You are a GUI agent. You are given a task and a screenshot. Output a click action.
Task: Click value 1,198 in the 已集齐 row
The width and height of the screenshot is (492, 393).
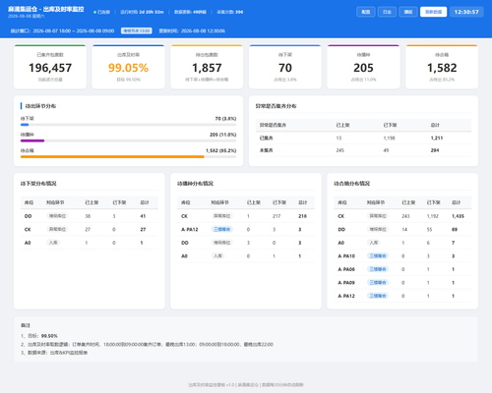(x=390, y=138)
